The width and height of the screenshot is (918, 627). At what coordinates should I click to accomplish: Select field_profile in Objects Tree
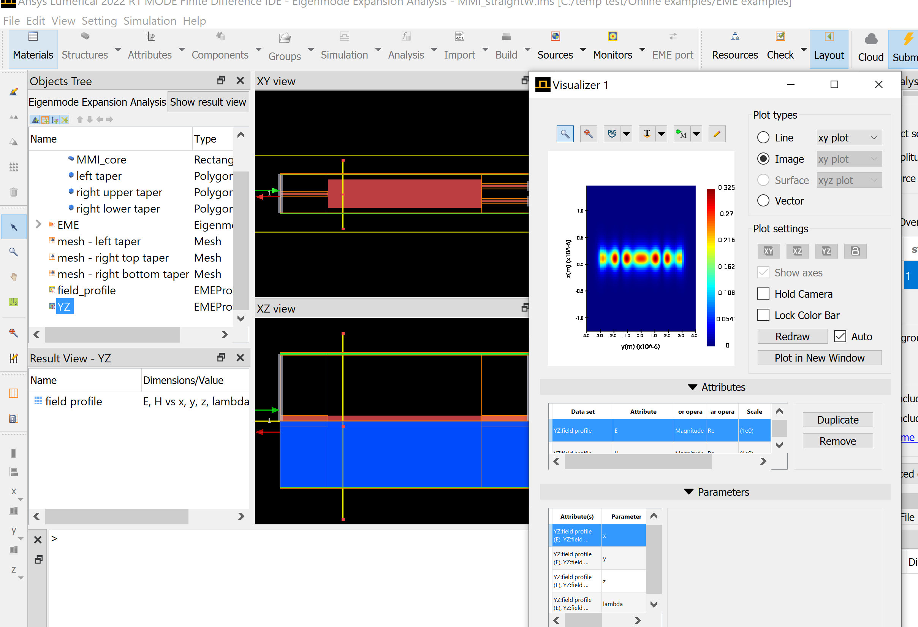(x=86, y=290)
